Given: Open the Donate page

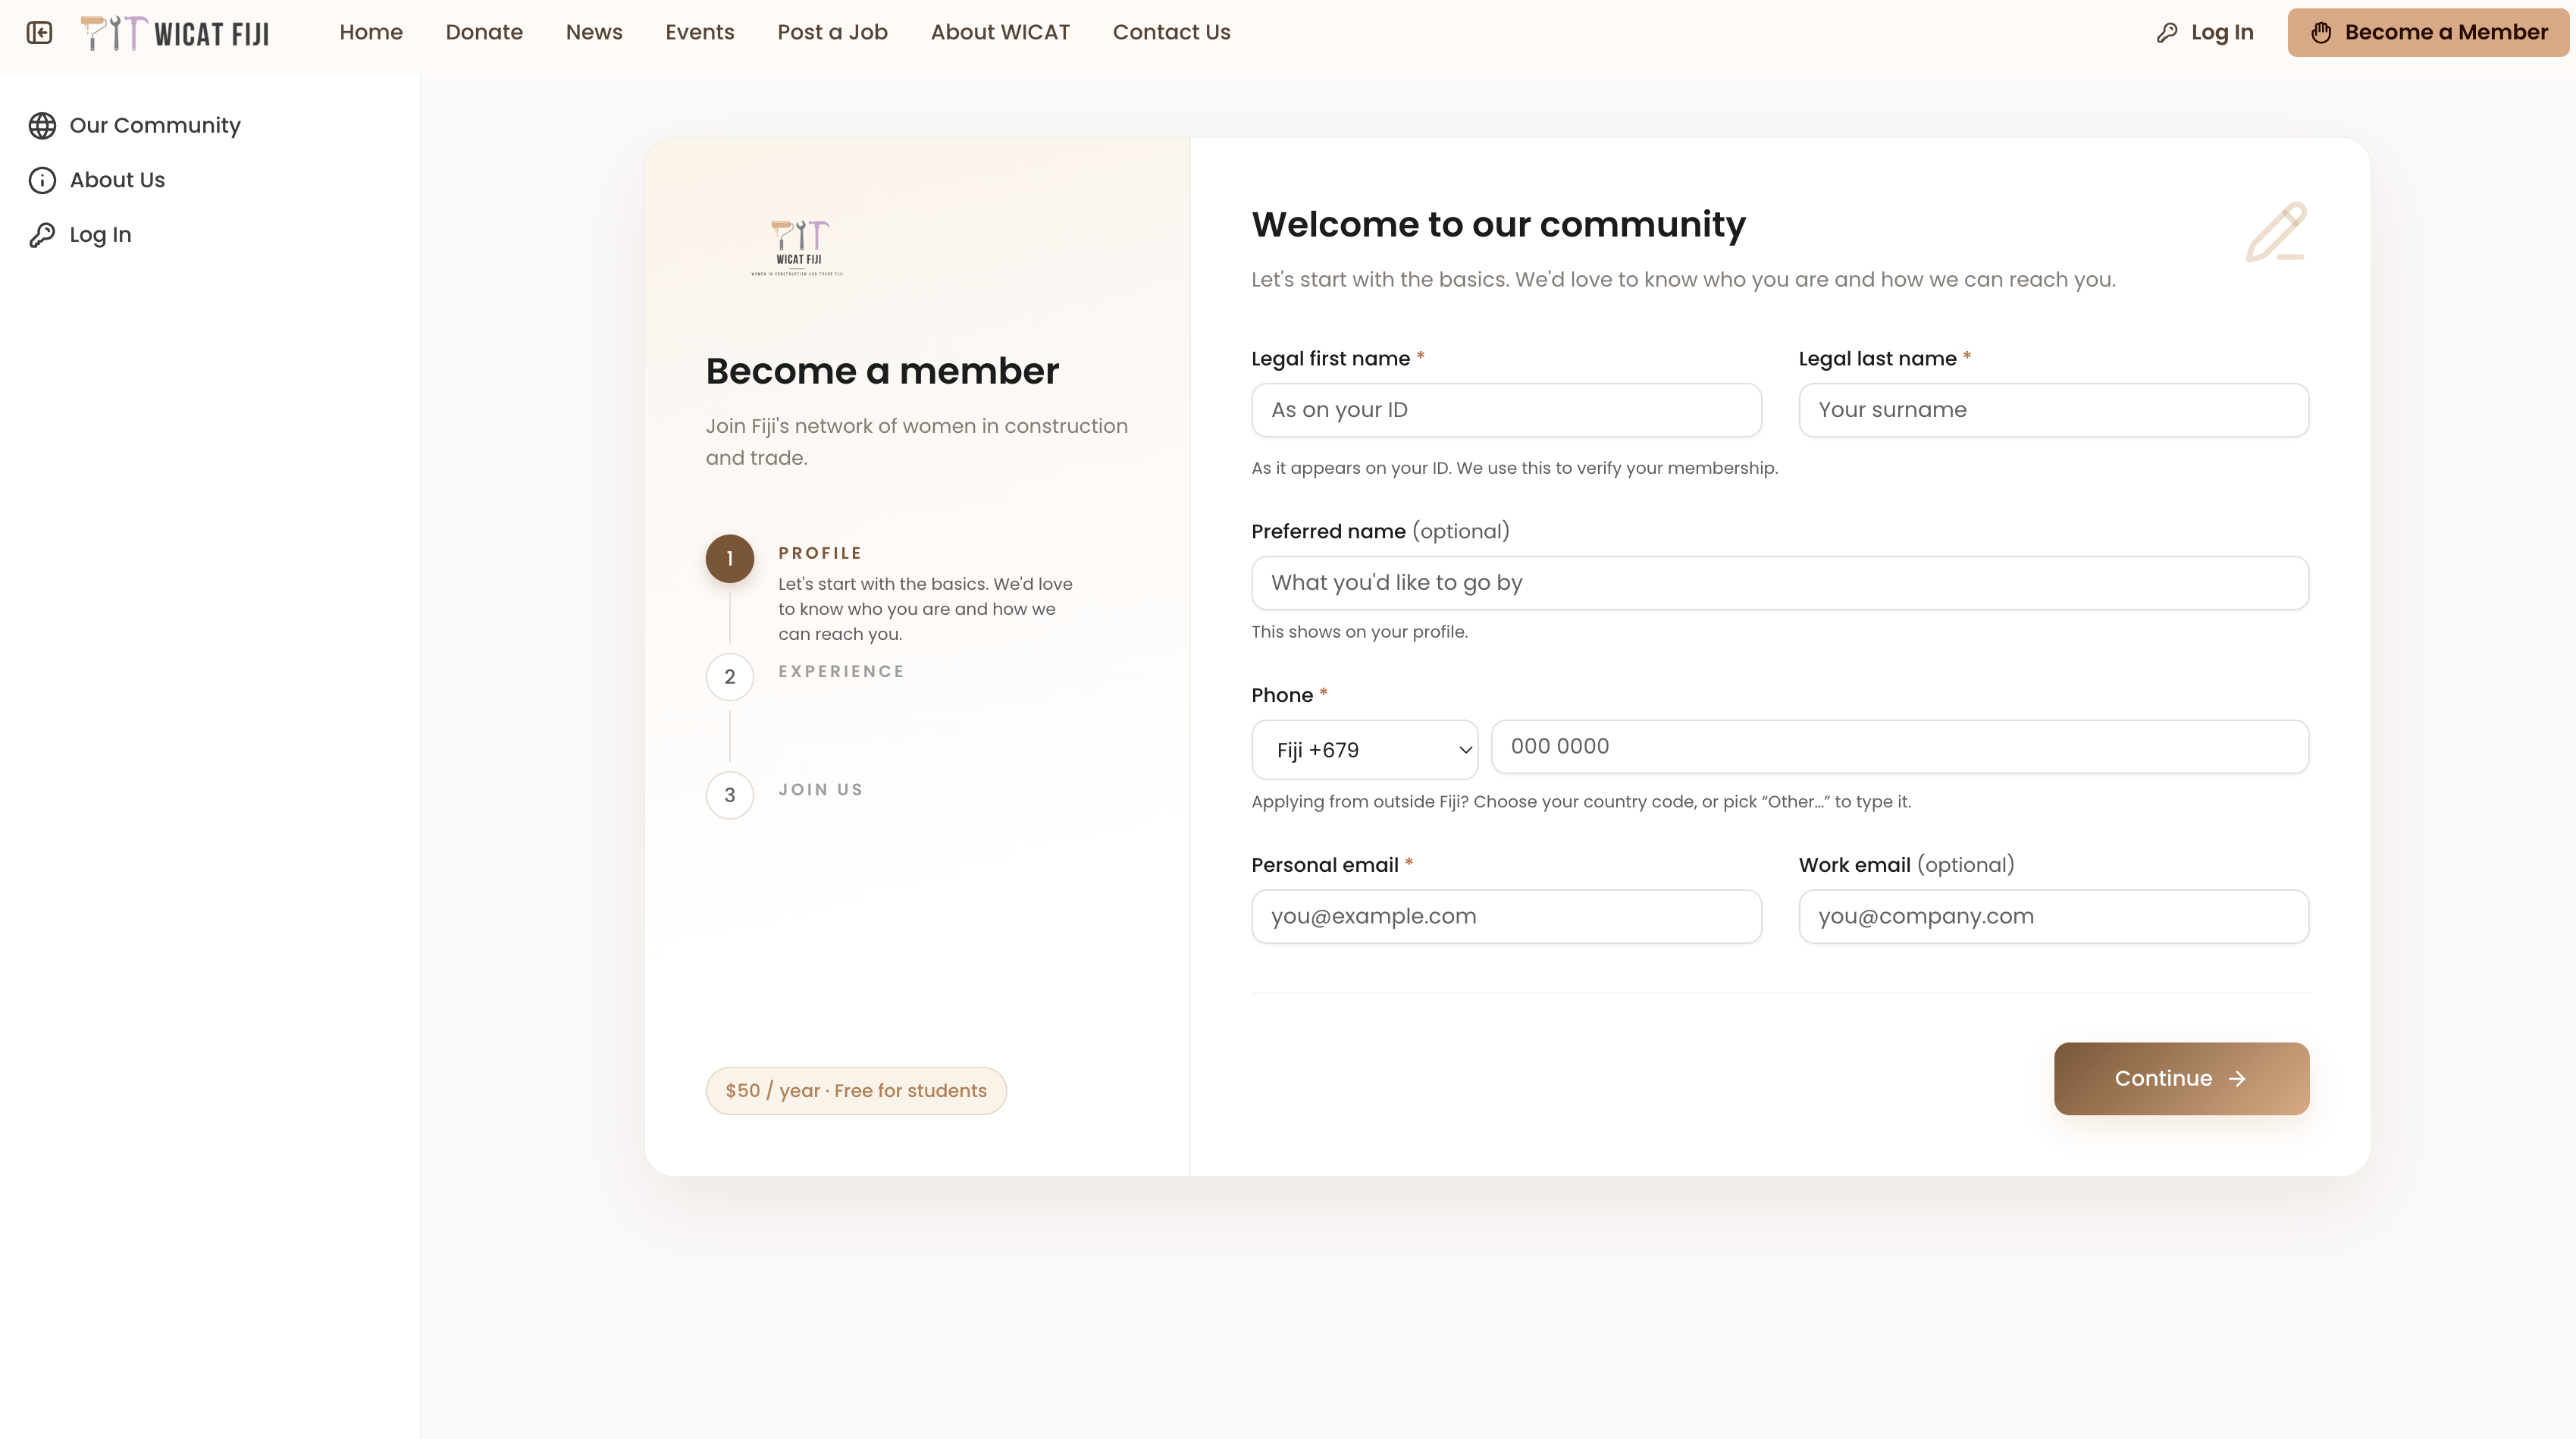Looking at the screenshot, I should [484, 32].
